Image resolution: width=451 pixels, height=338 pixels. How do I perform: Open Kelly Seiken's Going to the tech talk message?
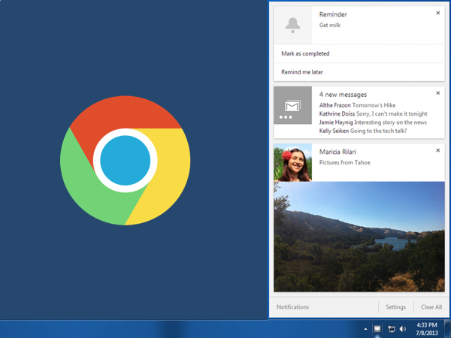click(363, 131)
